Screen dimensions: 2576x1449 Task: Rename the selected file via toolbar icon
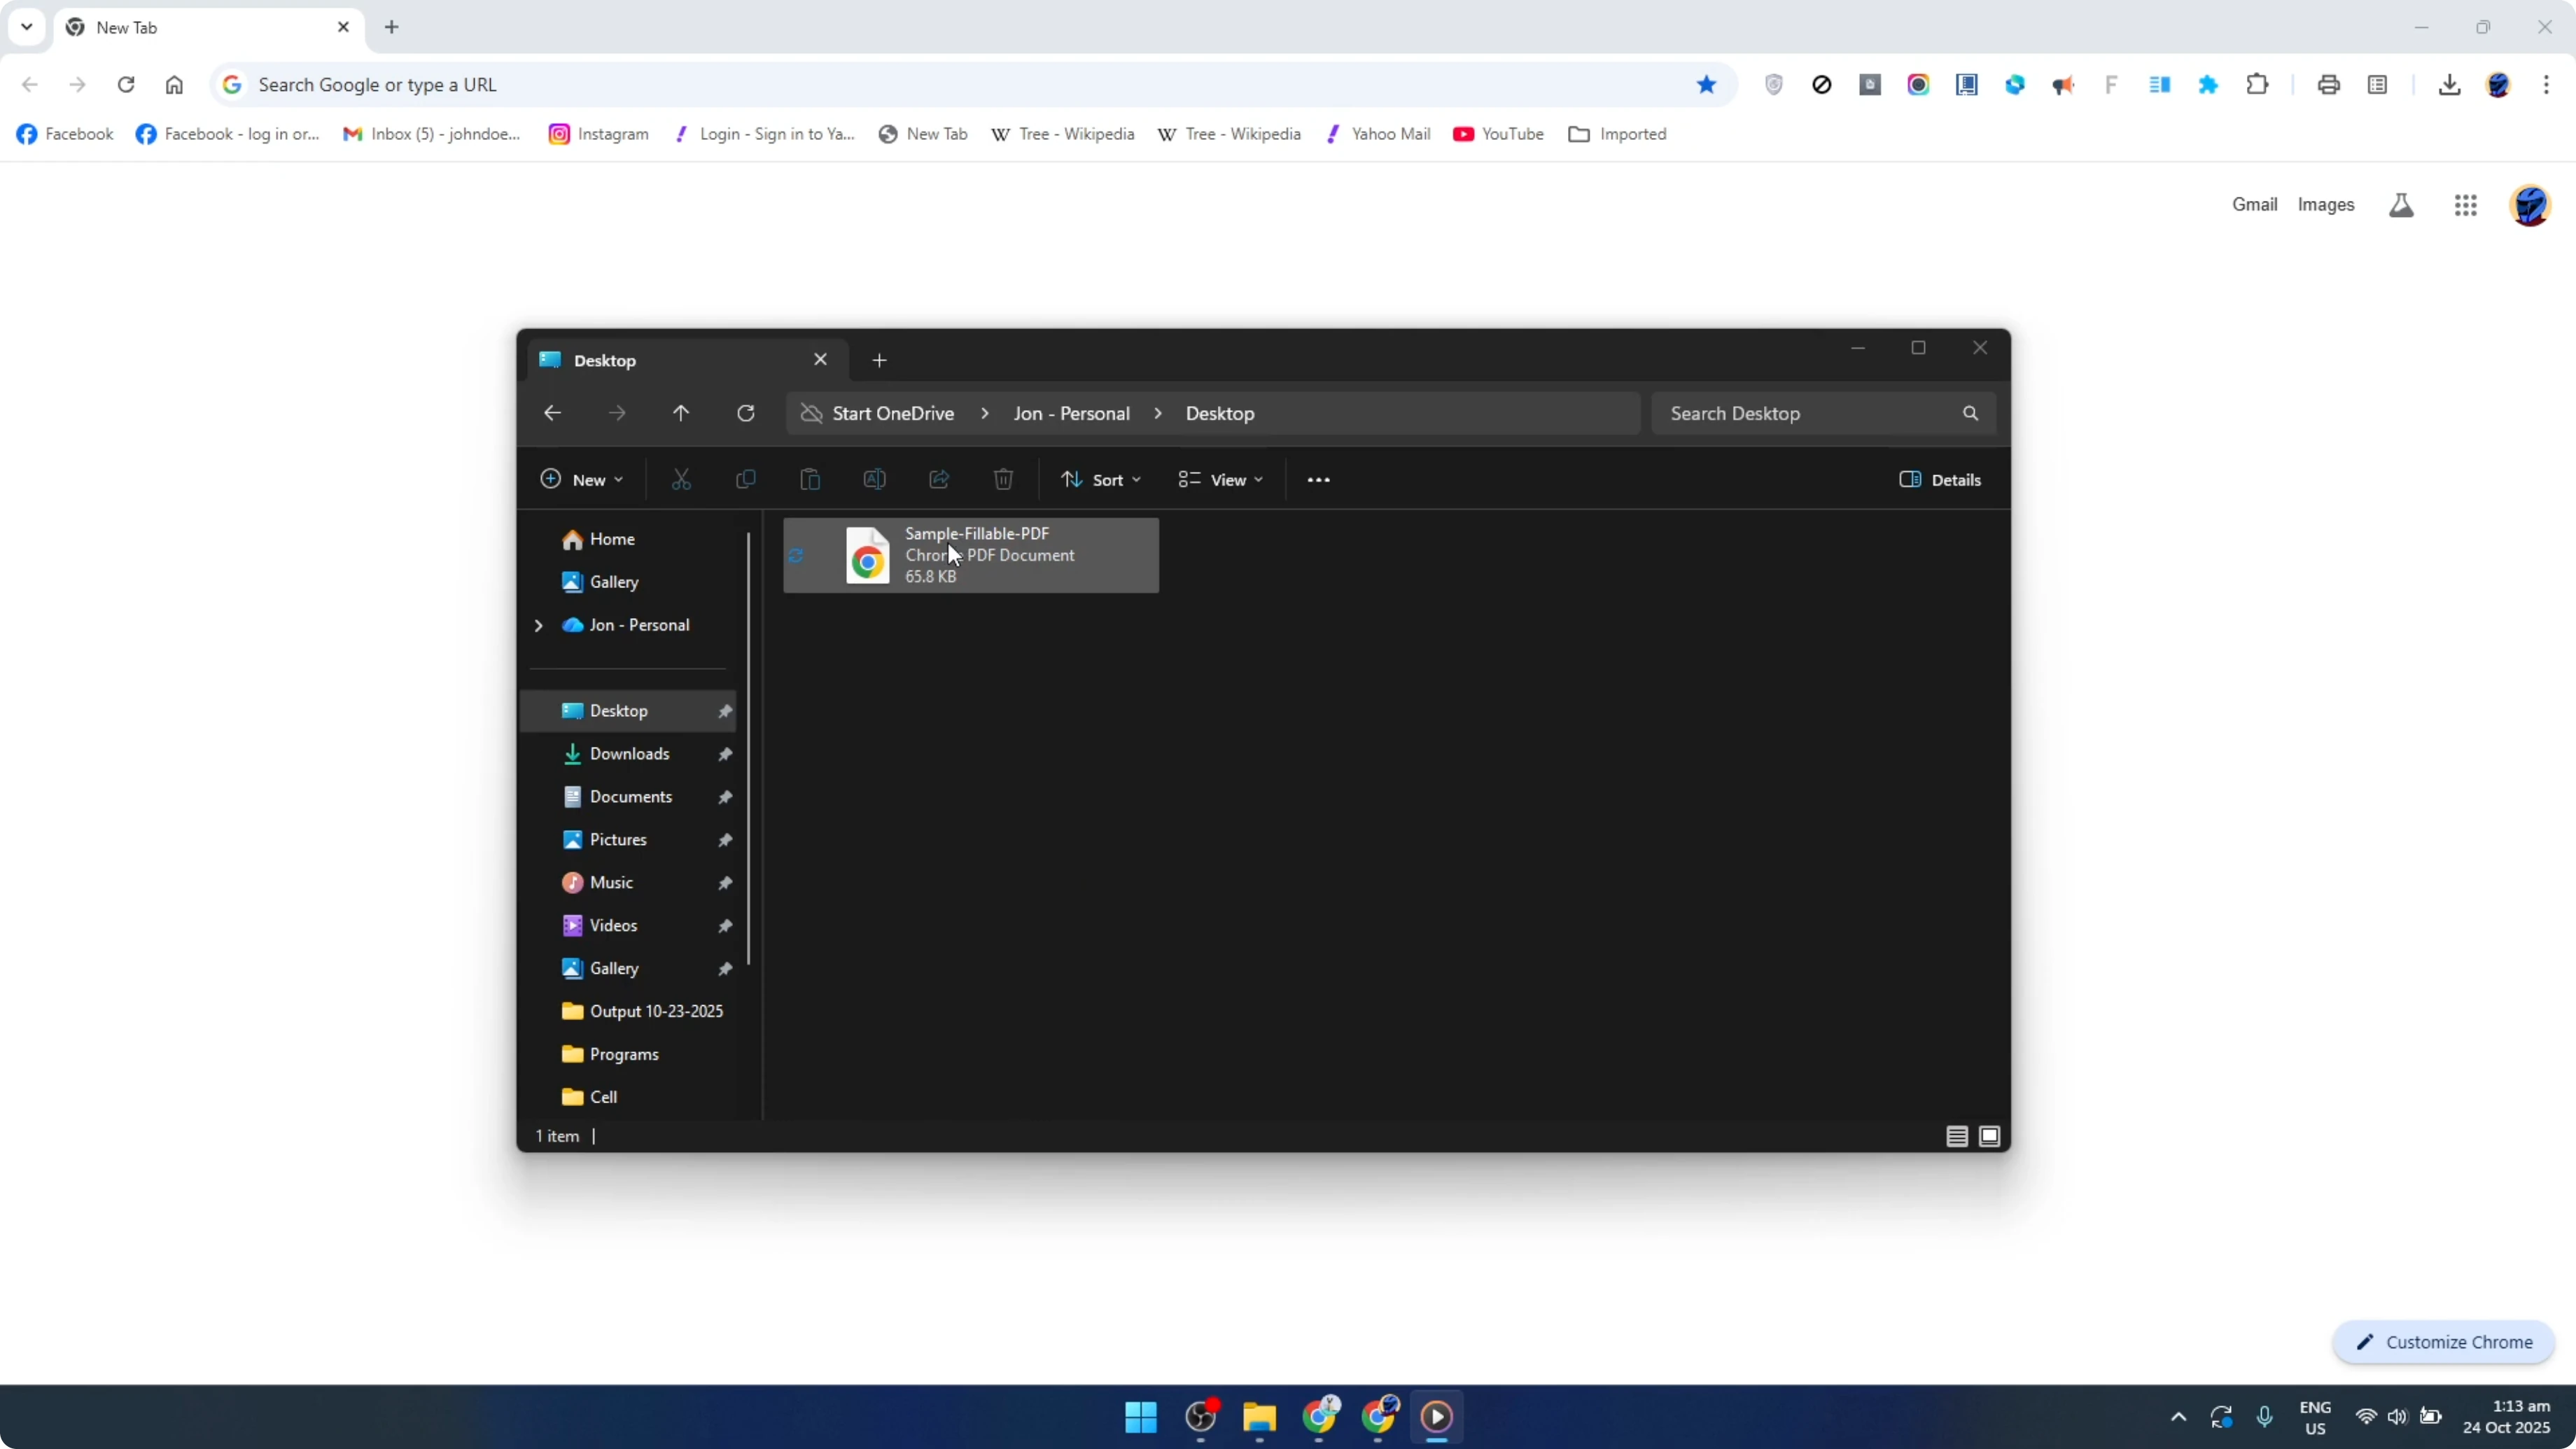pos(874,479)
